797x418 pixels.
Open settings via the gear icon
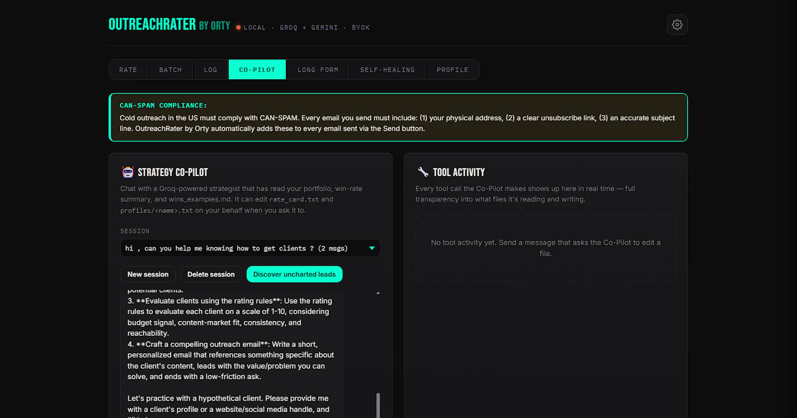point(677,24)
